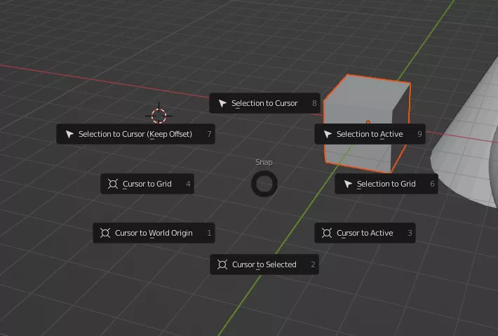Click the orange origin dot on the cube

tap(368, 122)
